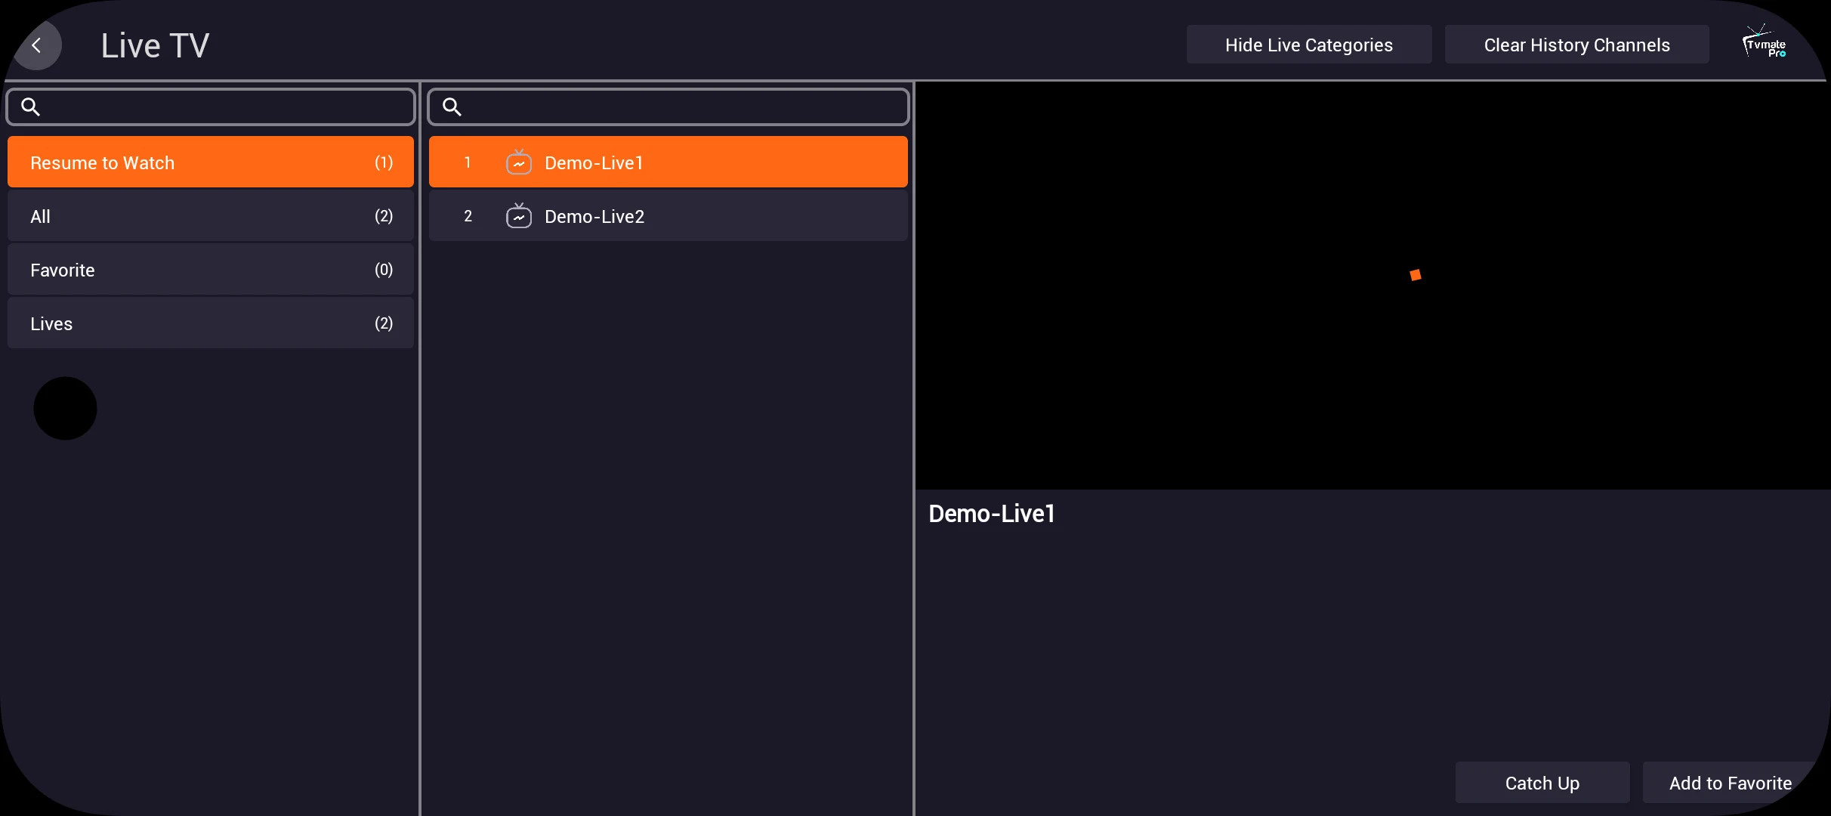The width and height of the screenshot is (1831, 816).
Task: Click the Demo-Live1 title below the player
Action: [x=991, y=514]
